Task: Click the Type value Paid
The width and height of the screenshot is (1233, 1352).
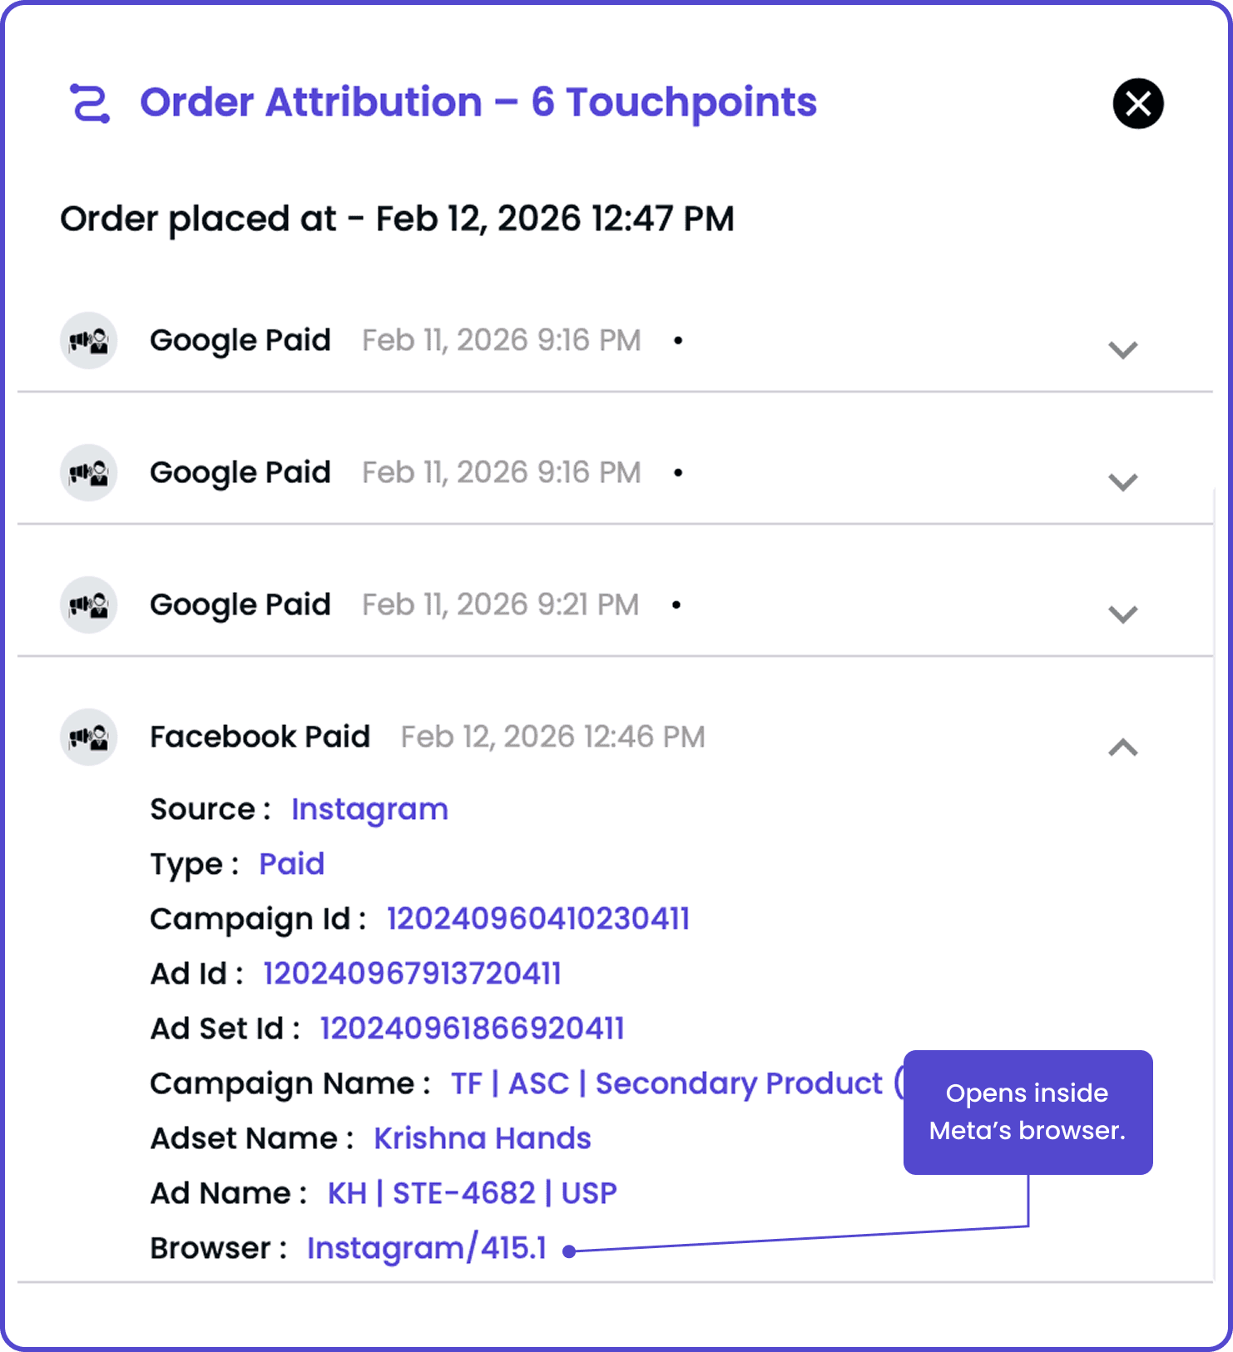Action: [291, 864]
